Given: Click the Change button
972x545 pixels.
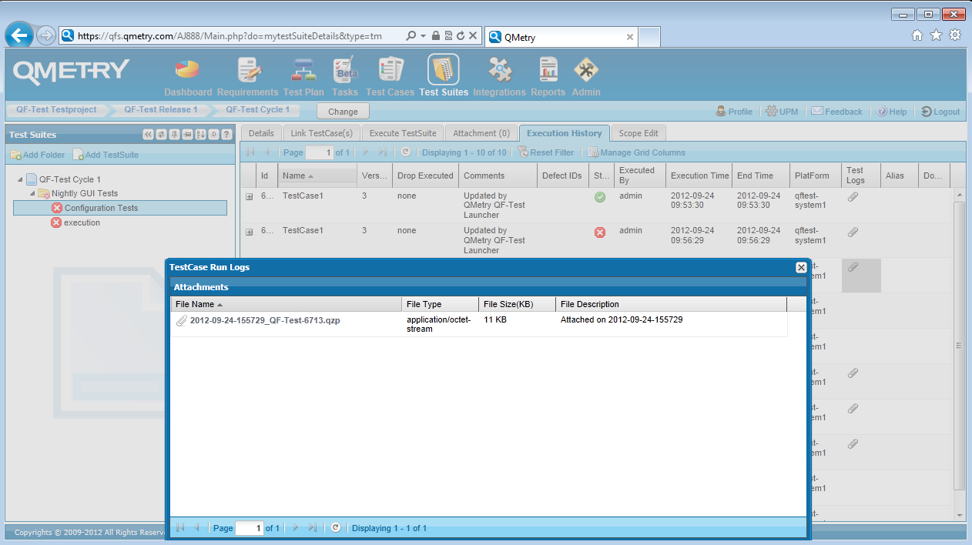Looking at the screenshot, I should [343, 112].
